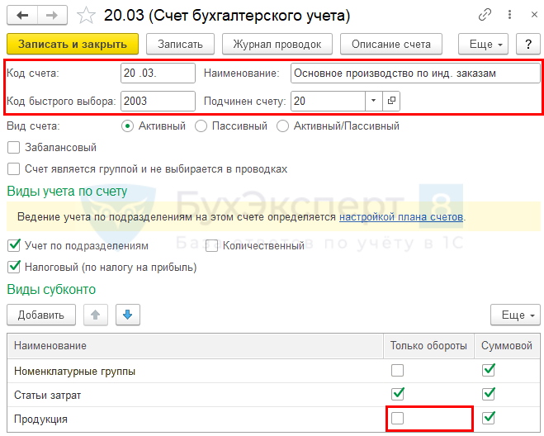
Task: Check 'Только обороты' for Продукция
Action: (397, 419)
